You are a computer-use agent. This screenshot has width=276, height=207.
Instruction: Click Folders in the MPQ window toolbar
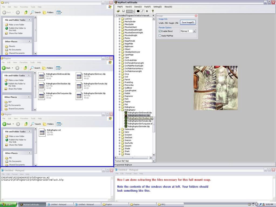(x=48, y=12)
